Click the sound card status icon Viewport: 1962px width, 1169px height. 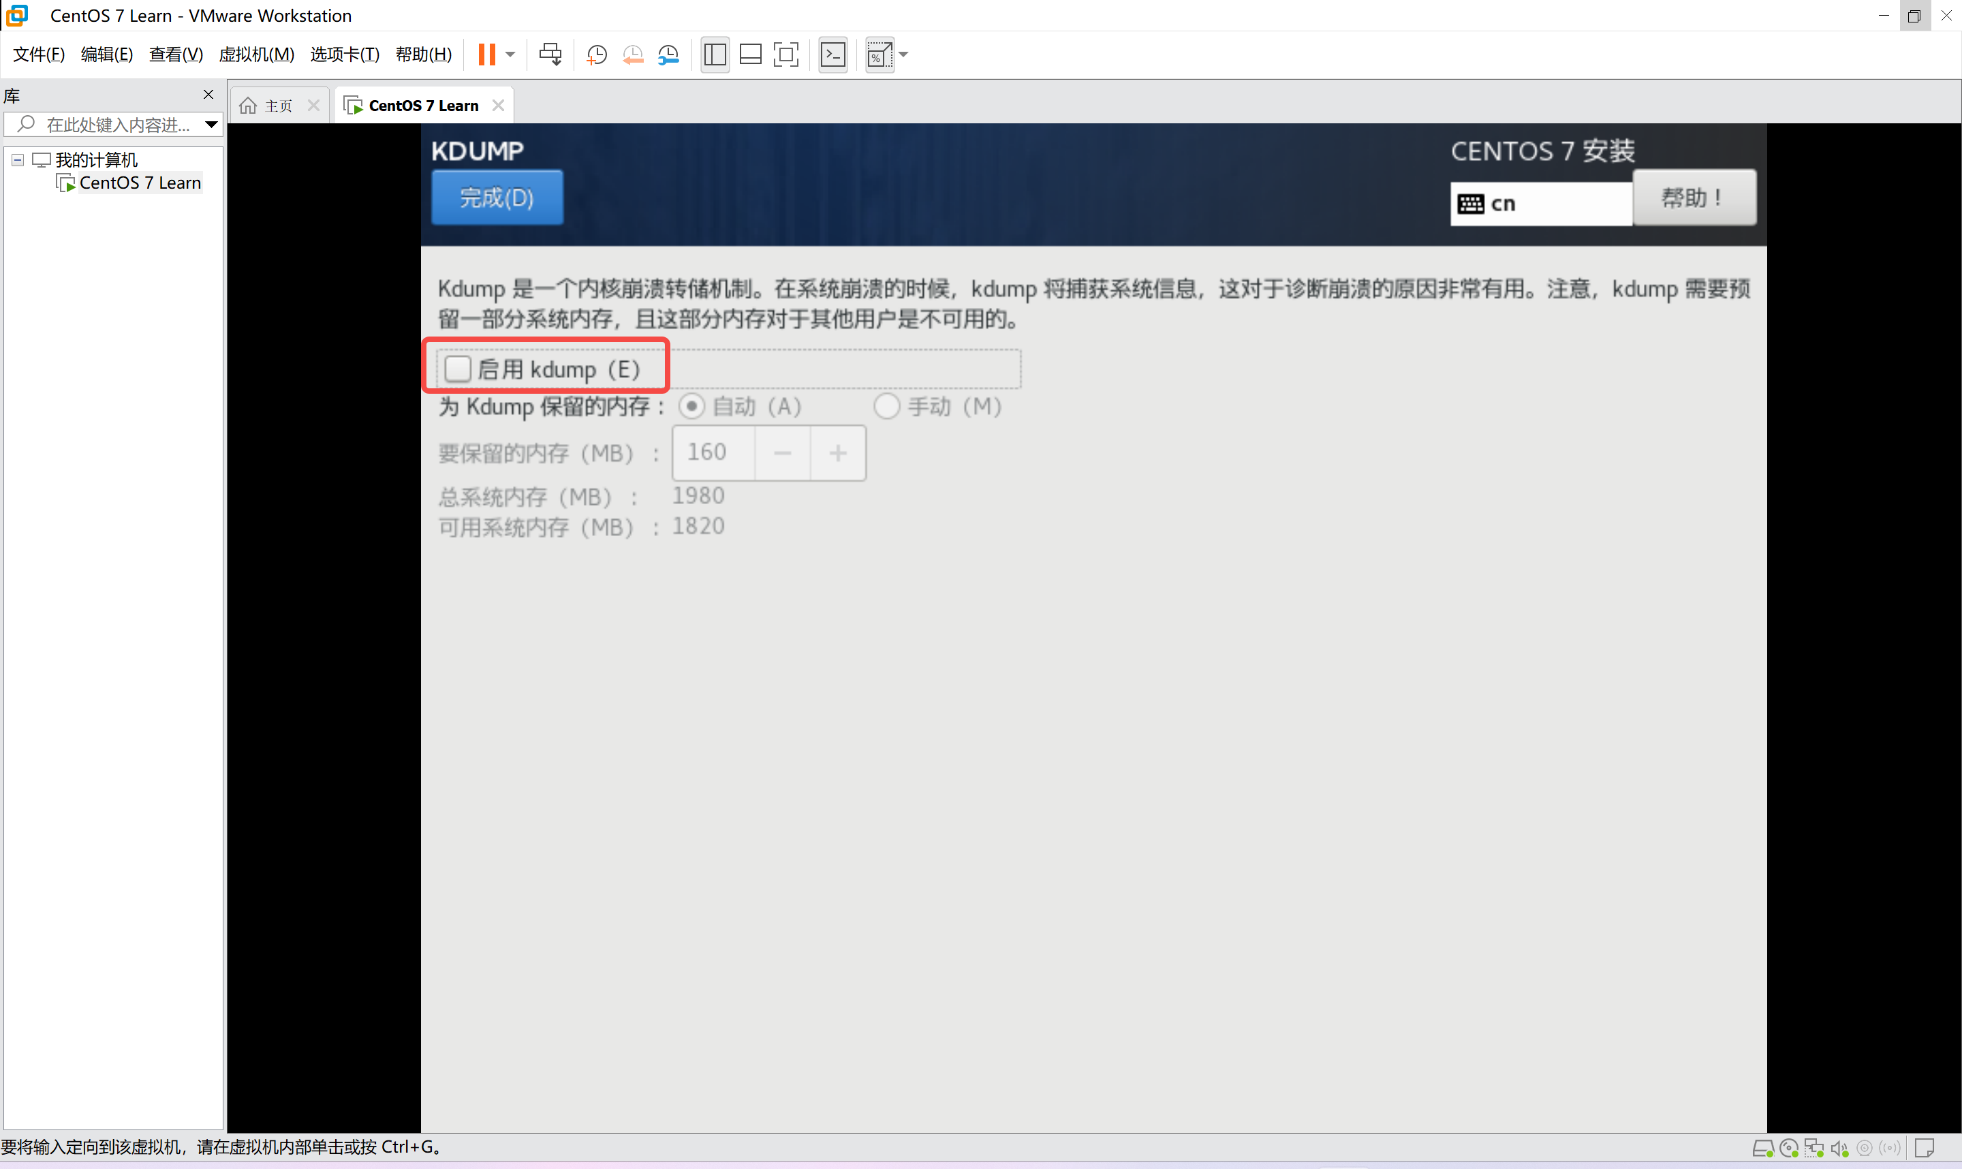(1840, 1149)
